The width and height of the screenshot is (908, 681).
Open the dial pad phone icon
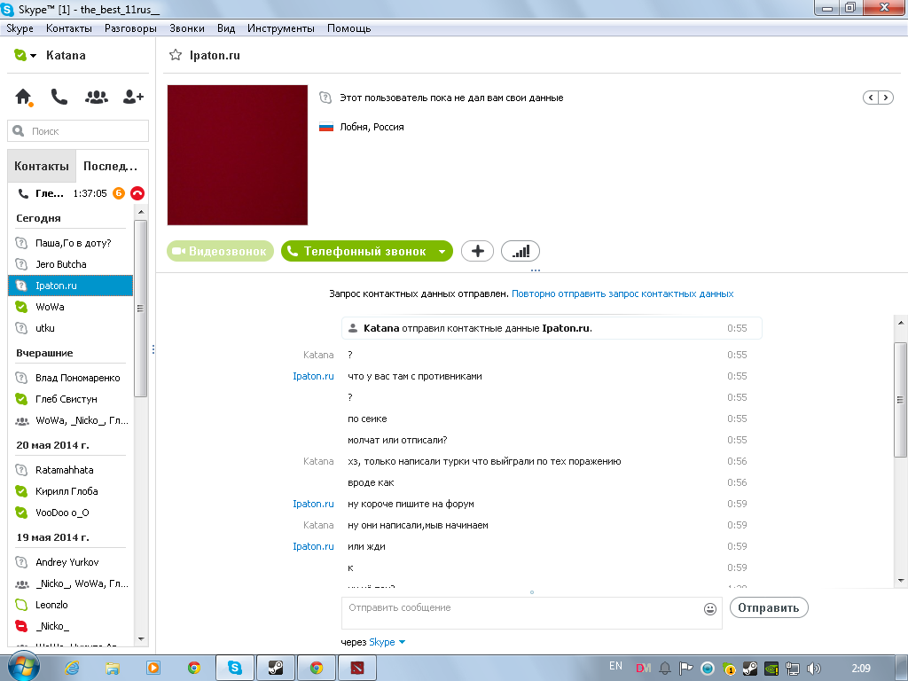(x=59, y=97)
